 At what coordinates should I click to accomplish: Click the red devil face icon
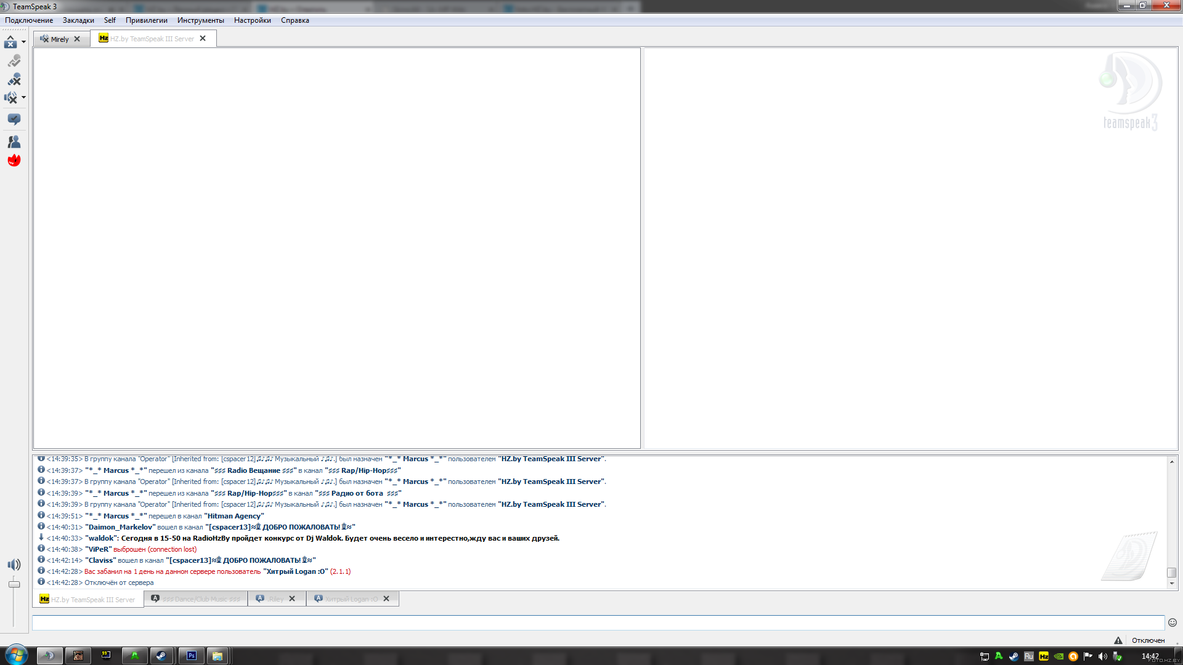(14, 161)
